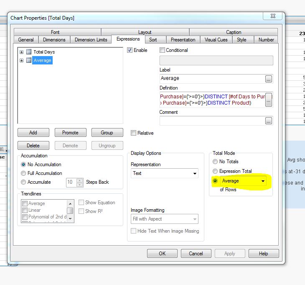Viewport: 305px width, 285px height.
Task: Click the Promote button
Action: coord(70,133)
